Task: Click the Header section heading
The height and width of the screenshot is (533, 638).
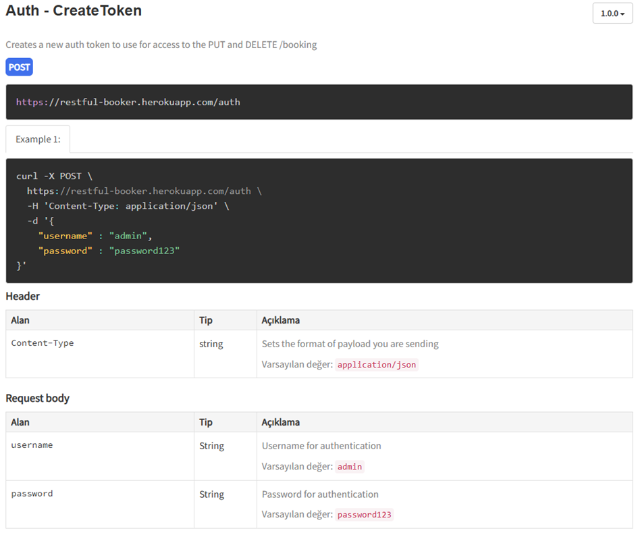Action: pos(23,297)
